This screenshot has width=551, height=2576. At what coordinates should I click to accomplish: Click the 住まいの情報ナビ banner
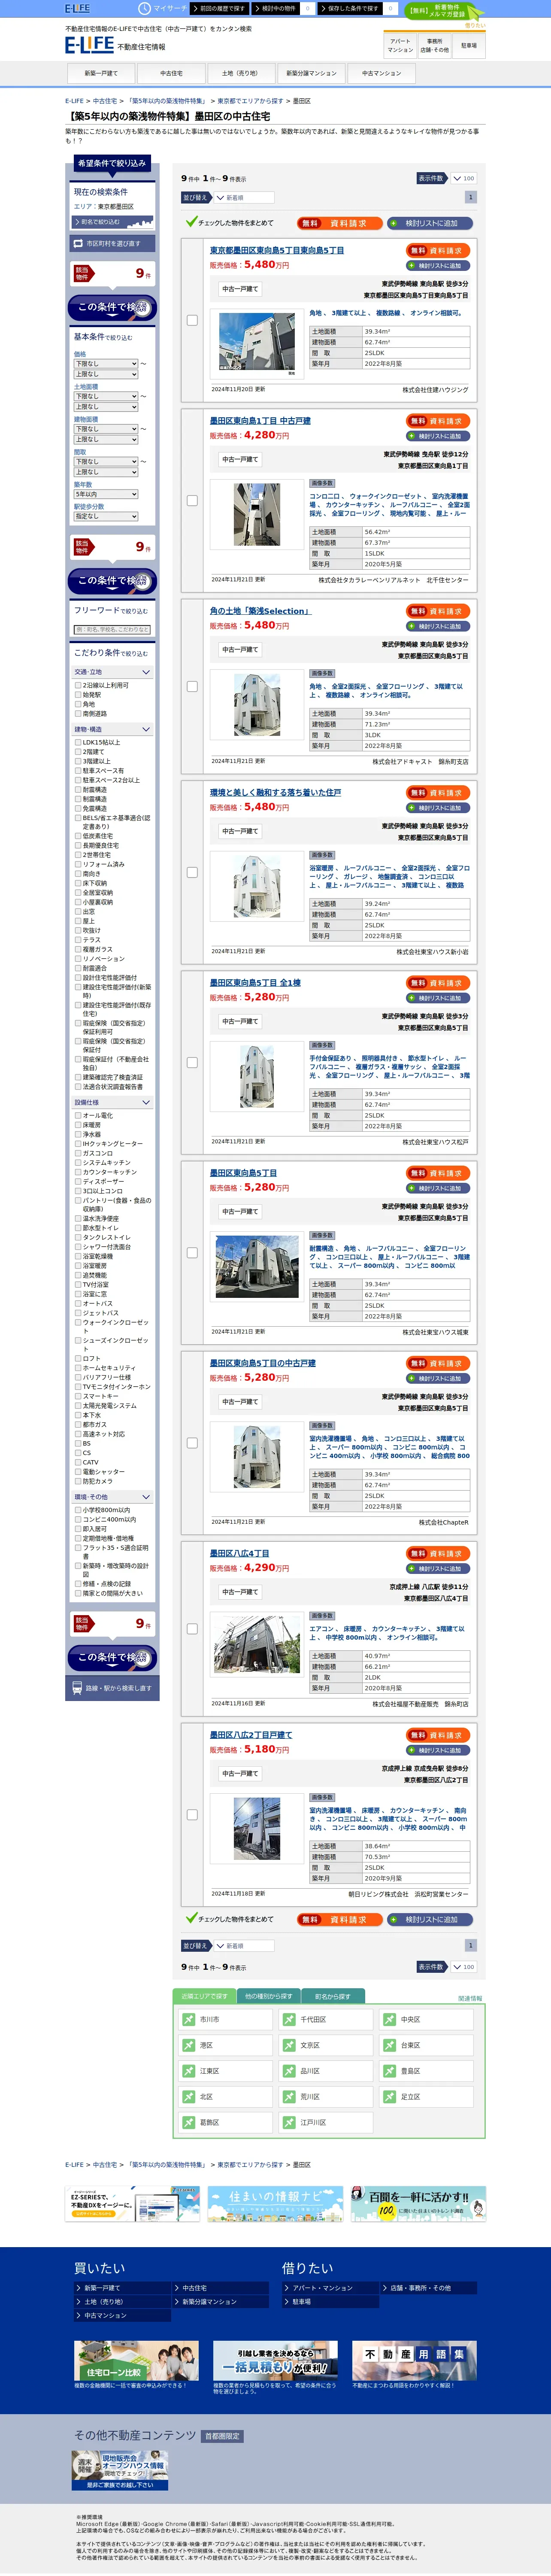275,2204
